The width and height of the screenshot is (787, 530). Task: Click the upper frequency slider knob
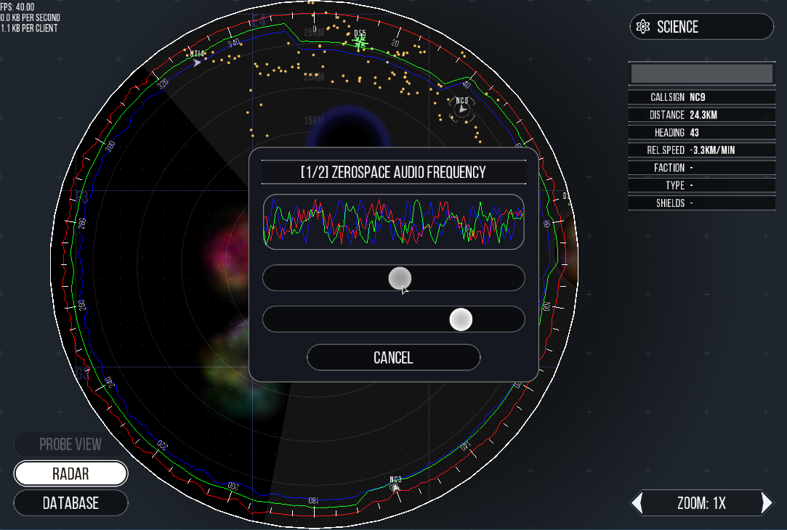click(x=400, y=277)
